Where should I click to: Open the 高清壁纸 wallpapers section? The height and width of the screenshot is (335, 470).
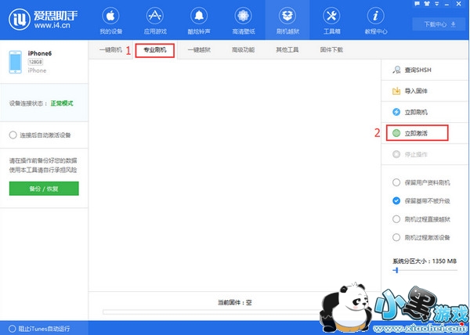pyautogui.click(x=244, y=20)
